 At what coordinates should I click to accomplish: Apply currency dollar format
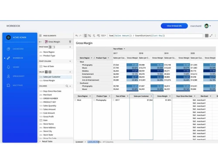tap(85, 35)
